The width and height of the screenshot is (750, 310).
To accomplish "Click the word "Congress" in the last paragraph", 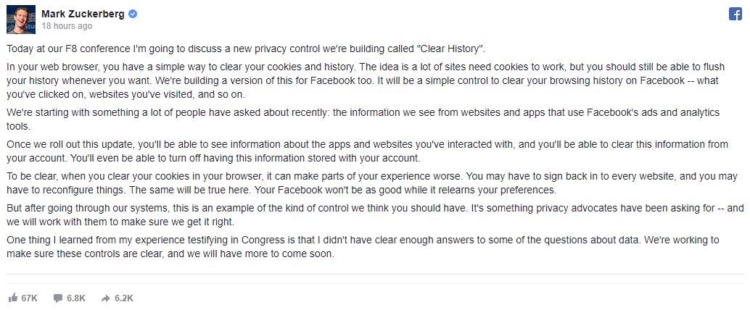I will point(261,240).
